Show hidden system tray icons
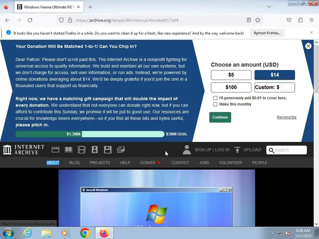The height and width of the screenshot is (239, 319). pyautogui.click(x=272, y=233)
